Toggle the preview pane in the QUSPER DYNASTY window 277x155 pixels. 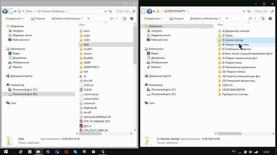(263, 19)
